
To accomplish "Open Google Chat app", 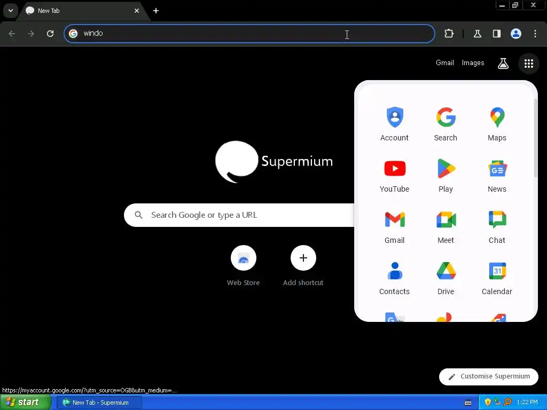I will pyautogui.click(x=497, y=226).
